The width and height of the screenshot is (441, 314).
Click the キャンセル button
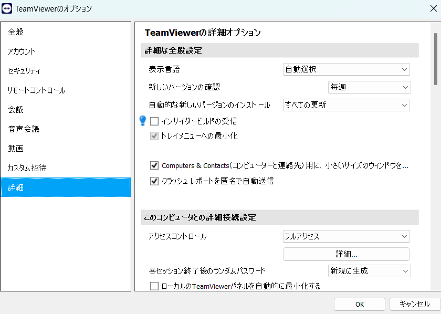pyautogui.click(x=415, y=304)
